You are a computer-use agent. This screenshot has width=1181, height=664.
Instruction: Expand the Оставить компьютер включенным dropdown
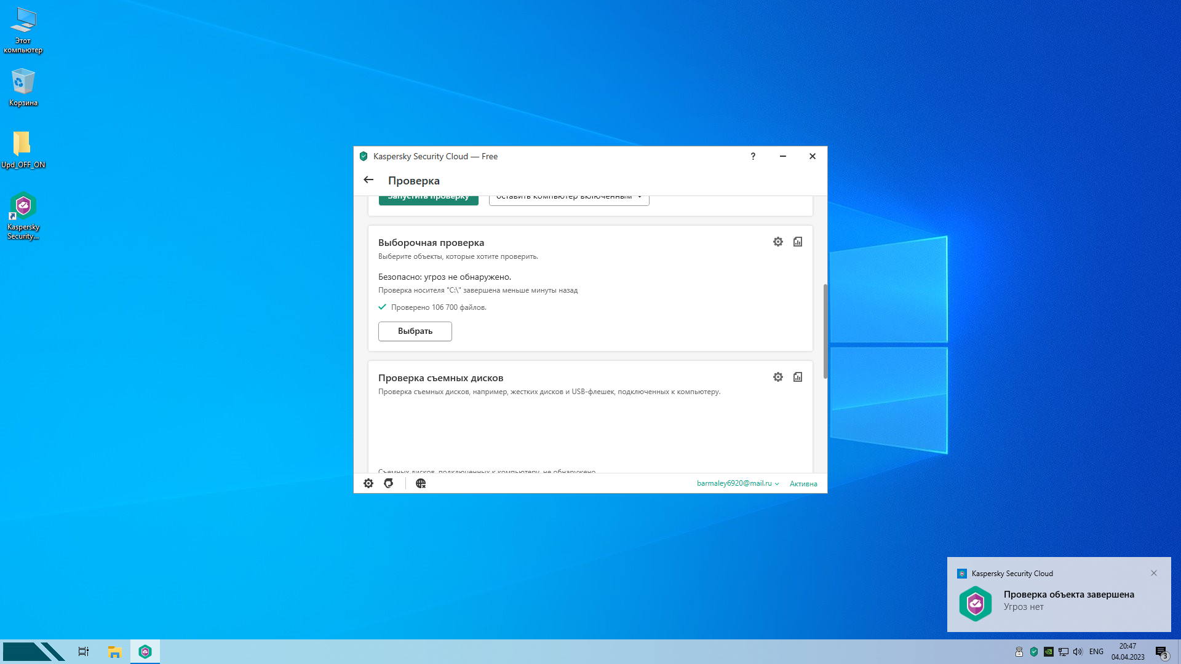point(569,199)
